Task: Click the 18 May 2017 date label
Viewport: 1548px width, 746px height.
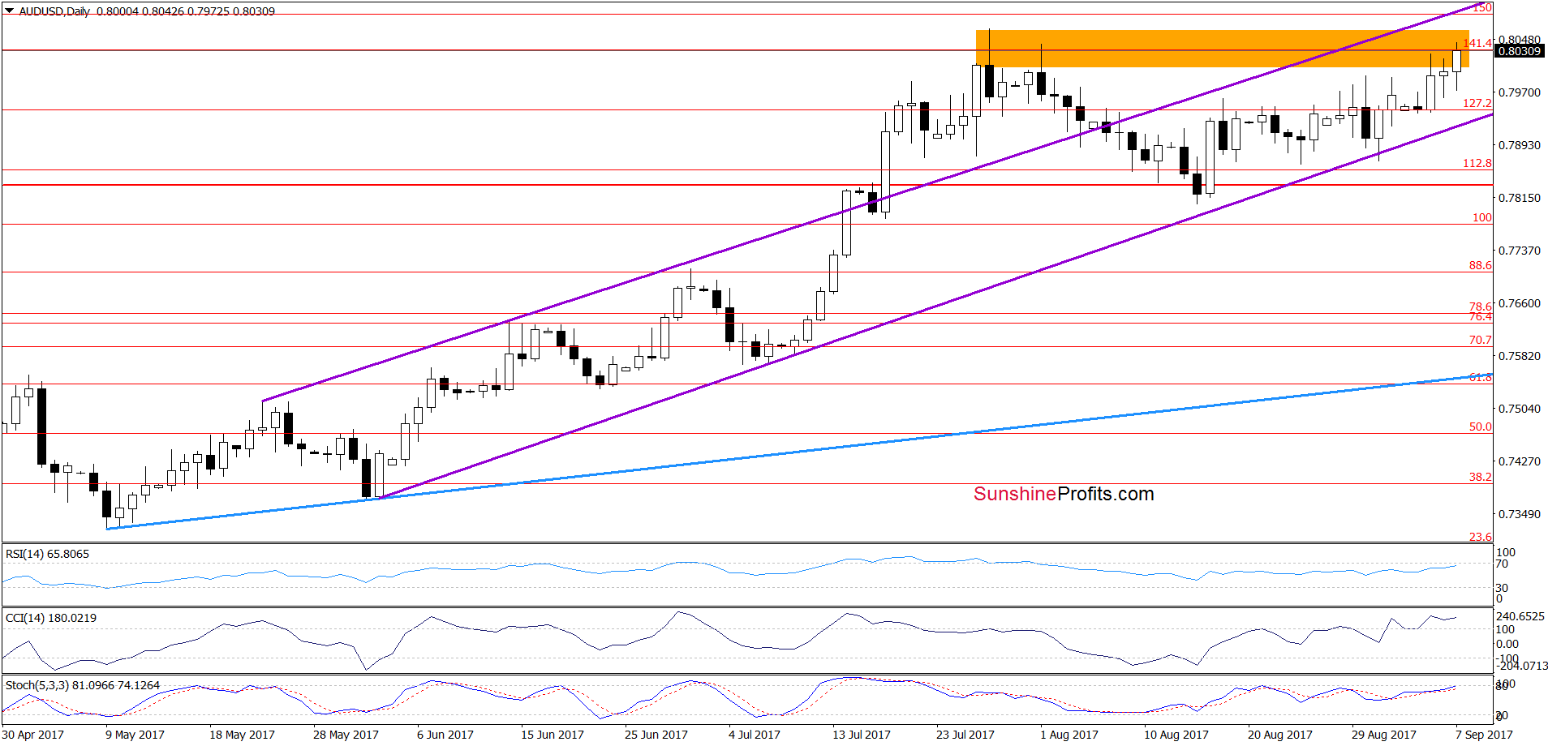Action: pyautogui.click(x=242, y=735)
